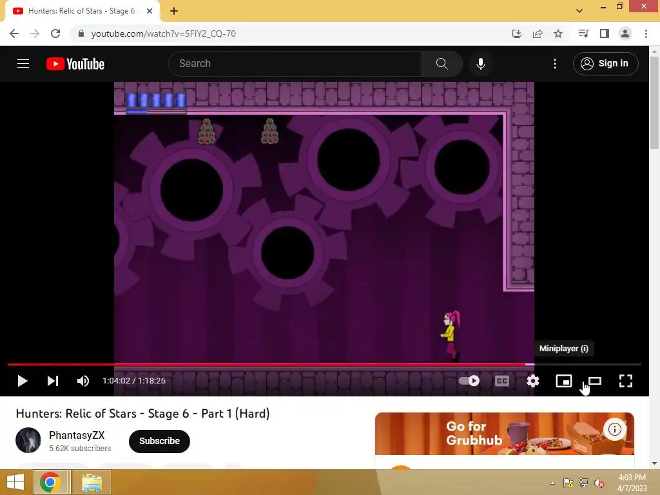660x495 pixels.
Task: Toggle closed captions CC button
Action: point(501,381)
